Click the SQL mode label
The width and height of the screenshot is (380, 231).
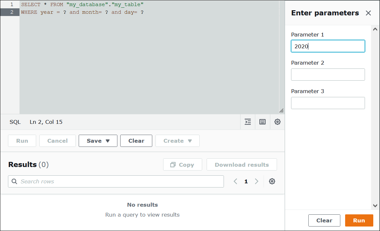[15, 122]
